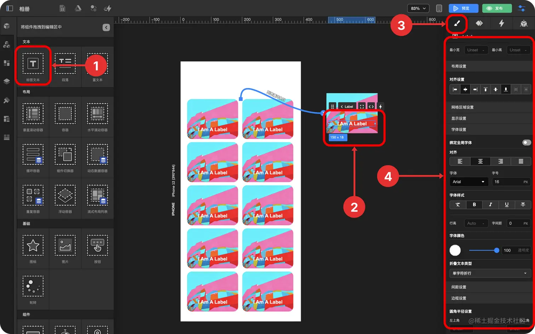The image size is (535, 334).
Task: Open the 单字符折行 wrap type dropdown
Action: [x=490, y=273]
